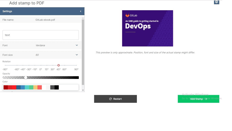Select the dark red color swatch
The width and height of the screenshot is (232, 131).
click(6, 87)
